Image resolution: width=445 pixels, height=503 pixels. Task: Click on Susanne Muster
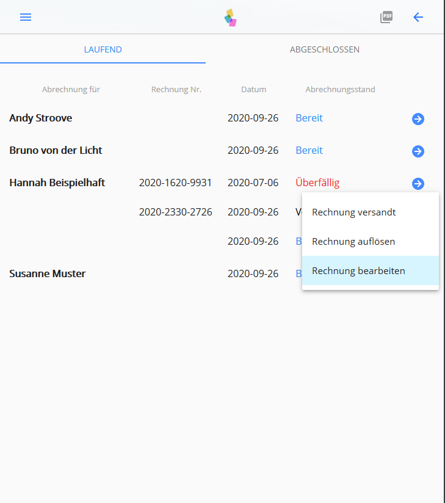coord(48,274)
